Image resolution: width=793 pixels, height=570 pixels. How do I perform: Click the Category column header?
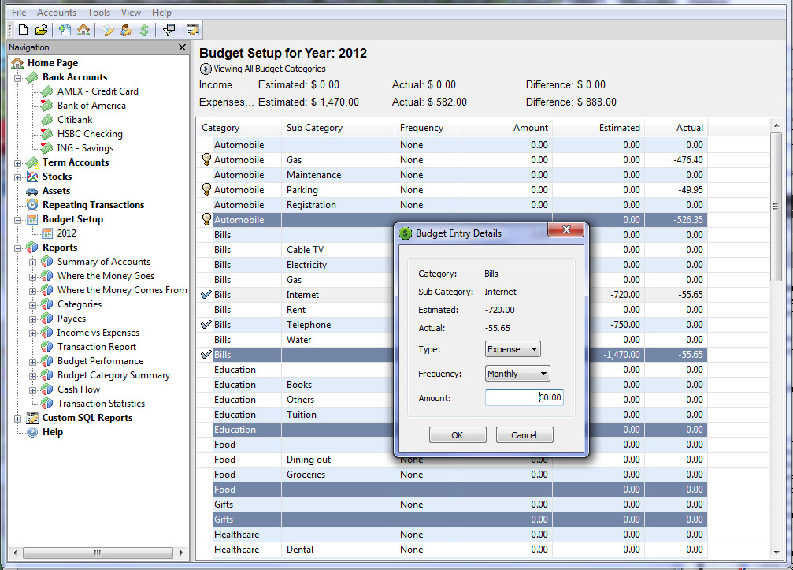click(x=239, y=128)
